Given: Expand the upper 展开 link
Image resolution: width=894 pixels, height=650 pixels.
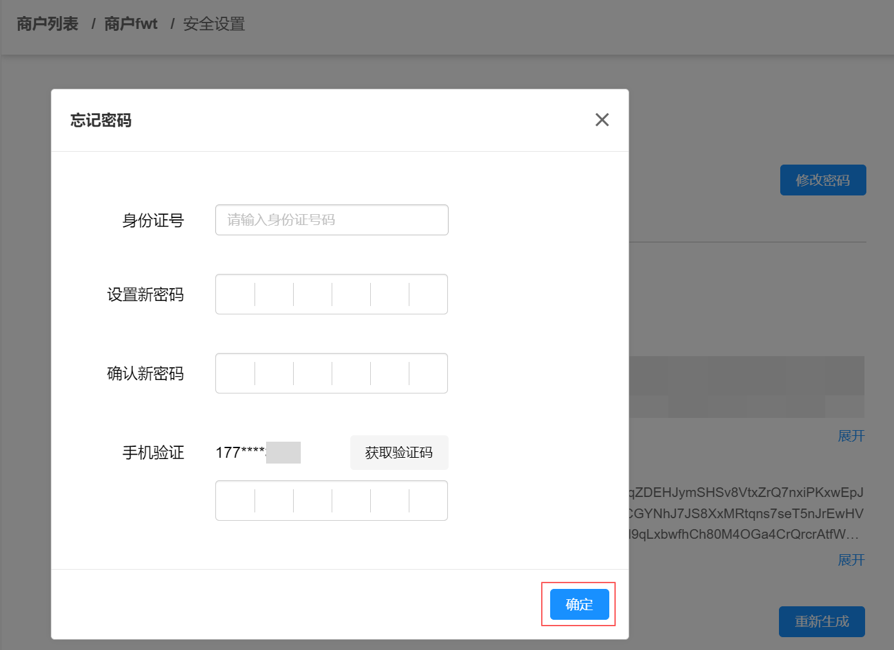Looking at the screenshot, I should pos(850,436).
